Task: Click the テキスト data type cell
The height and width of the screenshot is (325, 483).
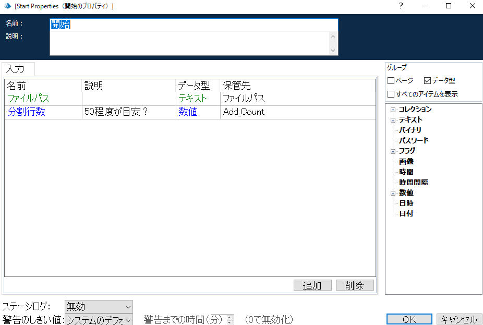Action: point(198,99)
